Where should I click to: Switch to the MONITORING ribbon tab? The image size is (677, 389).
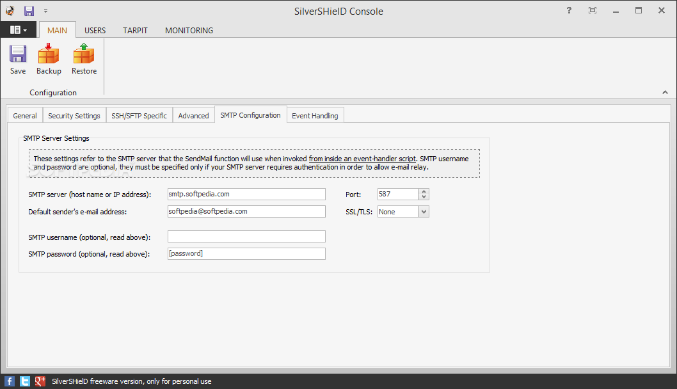(189, 30)
